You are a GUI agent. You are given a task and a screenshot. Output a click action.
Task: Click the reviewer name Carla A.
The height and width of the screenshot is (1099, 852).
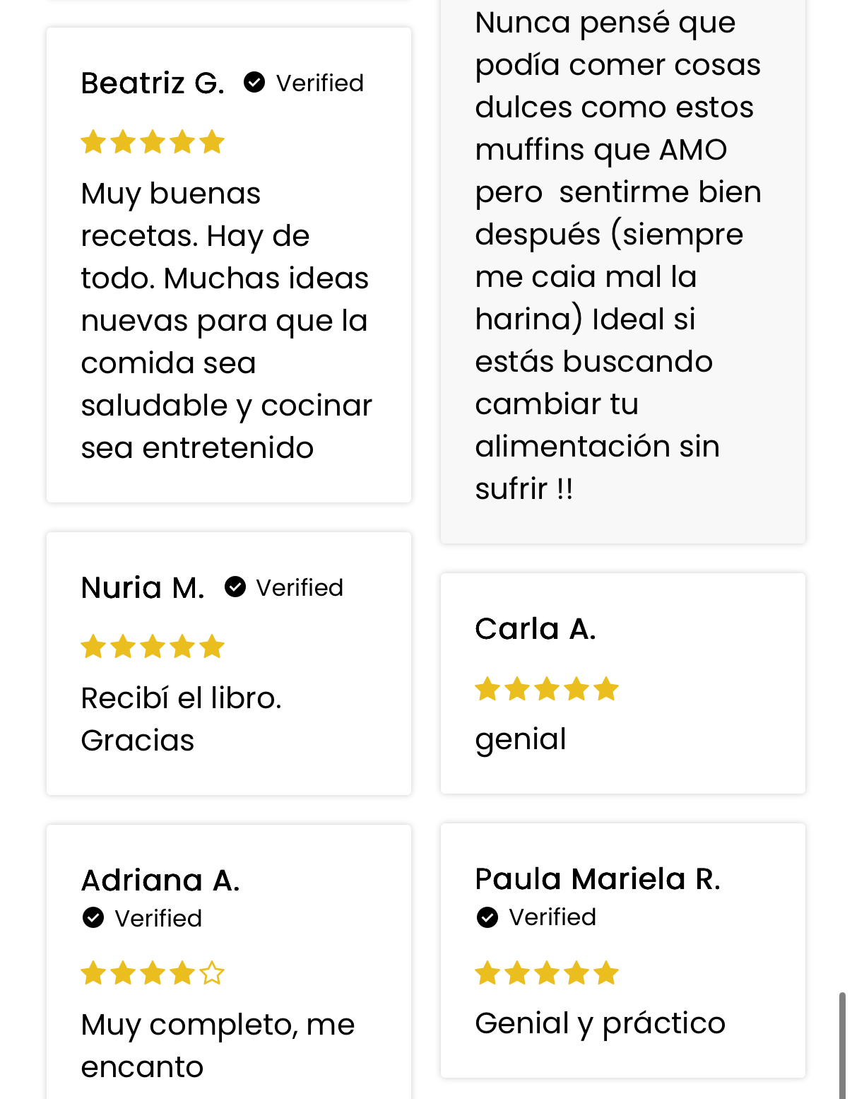(x=536, y=629)
